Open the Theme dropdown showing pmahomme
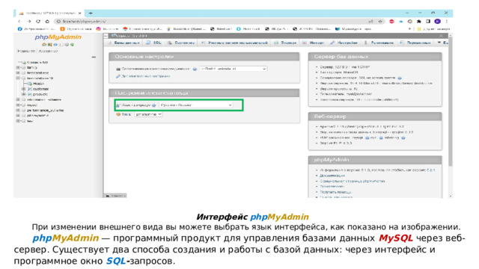The width and height of the screenshot is (479, 269). point(148,114)
